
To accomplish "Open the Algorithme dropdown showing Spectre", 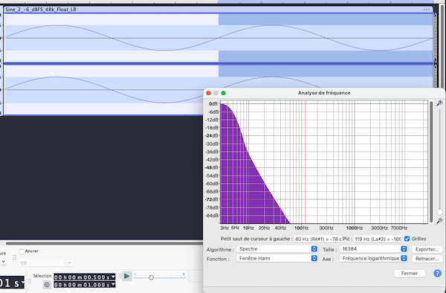I will coord(277,249).
